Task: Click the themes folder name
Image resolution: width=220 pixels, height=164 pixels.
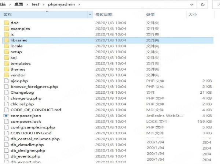Action: 18,69
